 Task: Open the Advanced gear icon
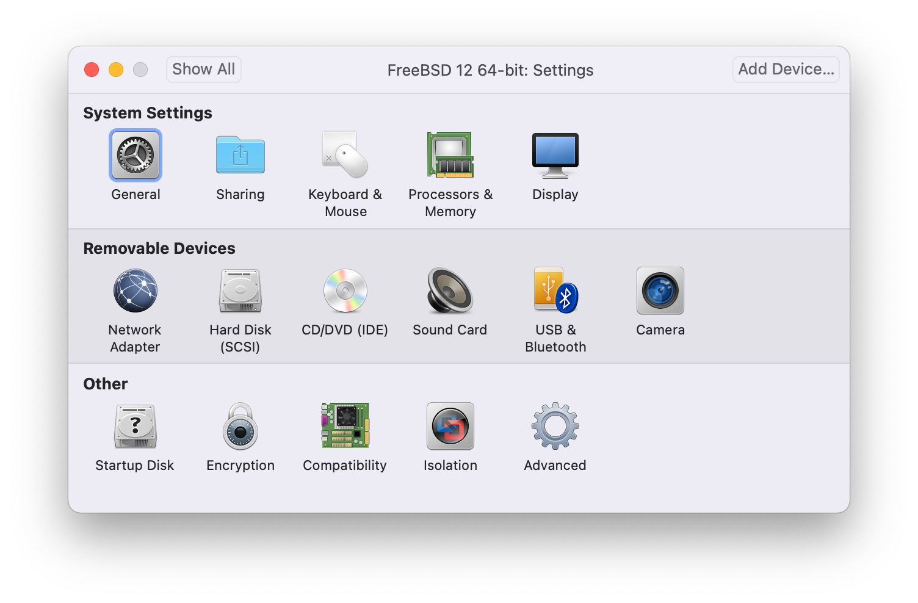(x=555, y=426)
